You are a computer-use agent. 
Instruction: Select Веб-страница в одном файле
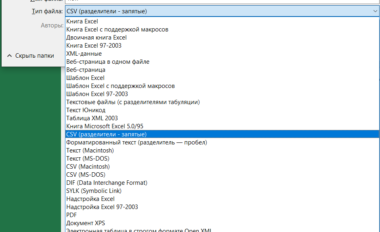point(222,62)
